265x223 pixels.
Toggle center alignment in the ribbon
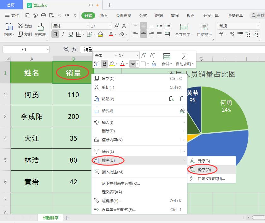coord(144,34)
